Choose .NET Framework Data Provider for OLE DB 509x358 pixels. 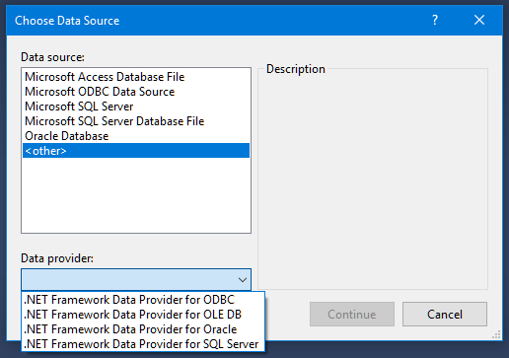[143, 315]
